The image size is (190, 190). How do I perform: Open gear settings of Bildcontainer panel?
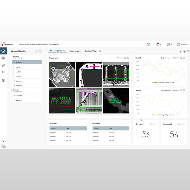128,58
